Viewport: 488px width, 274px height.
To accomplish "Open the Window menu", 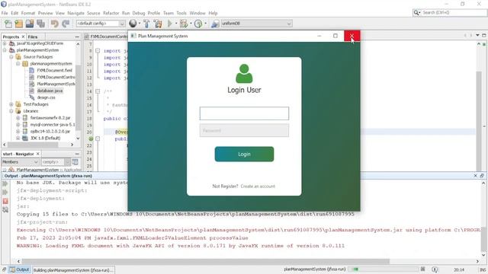I will (197, 13).
